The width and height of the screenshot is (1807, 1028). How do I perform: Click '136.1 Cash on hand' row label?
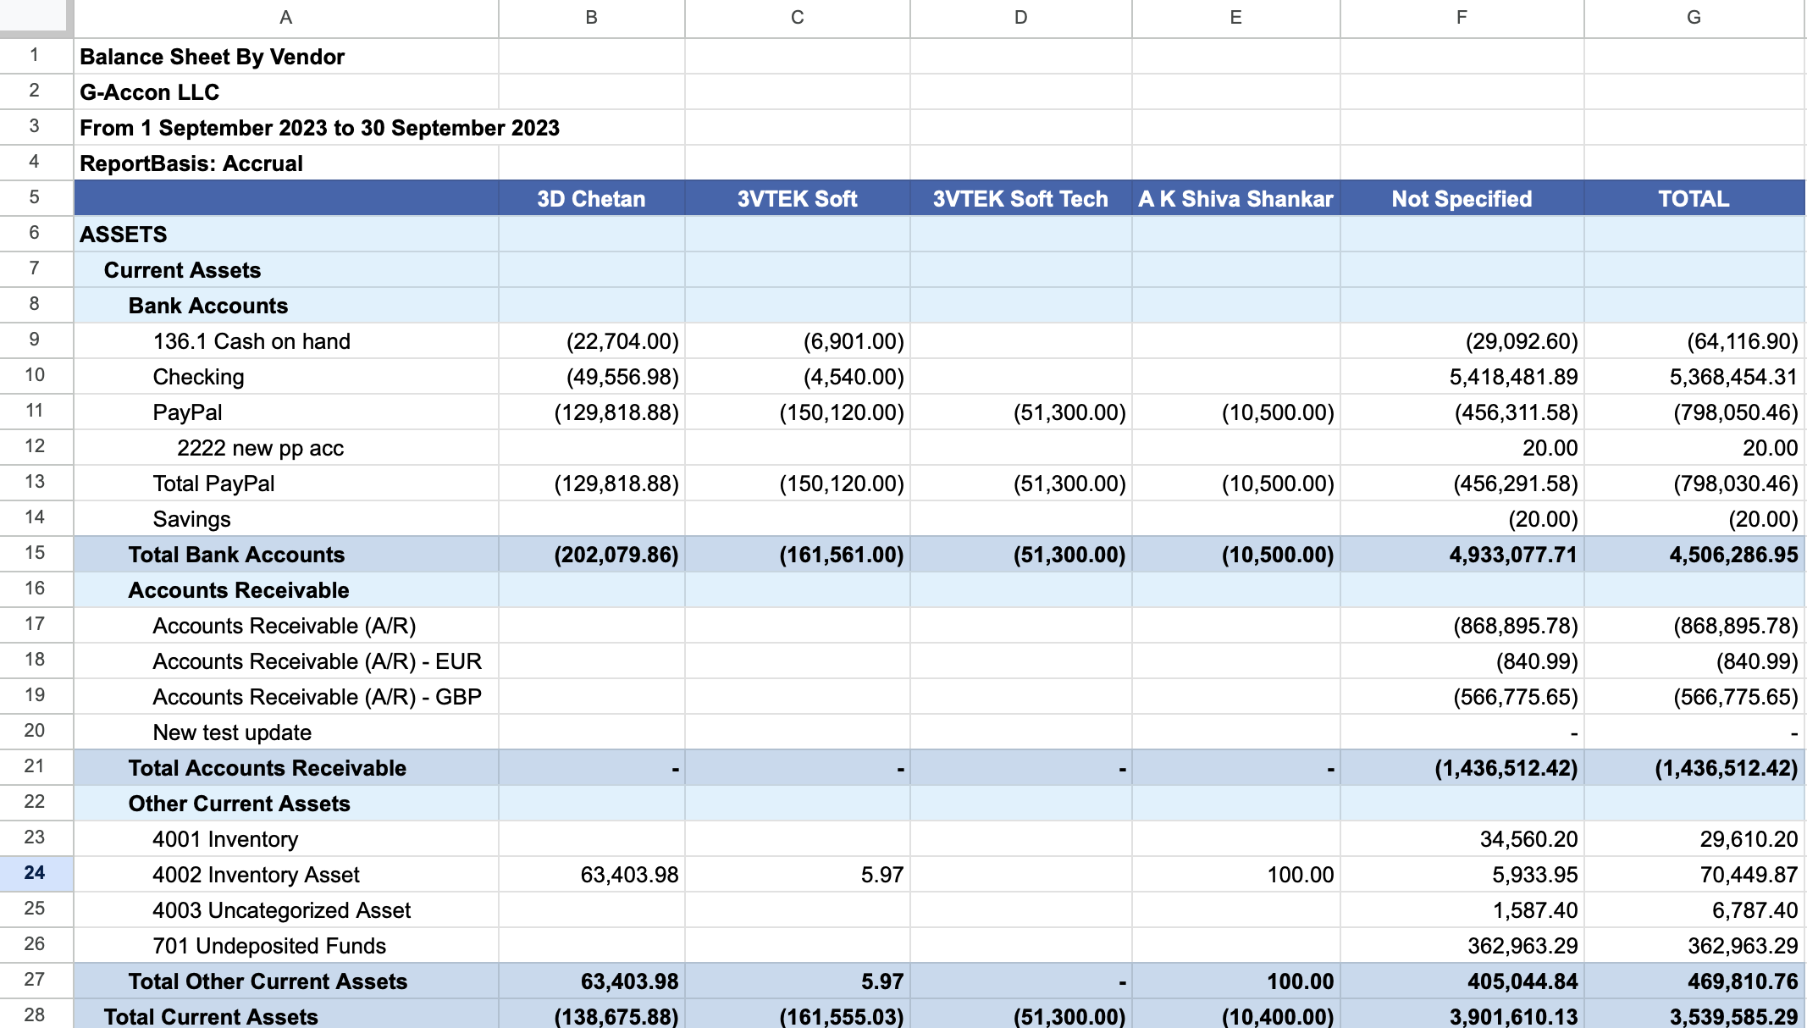tap(251, 341)
